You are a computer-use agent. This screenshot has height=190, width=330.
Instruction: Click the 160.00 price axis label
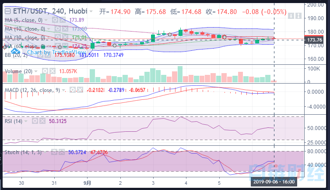click(316, 59)
